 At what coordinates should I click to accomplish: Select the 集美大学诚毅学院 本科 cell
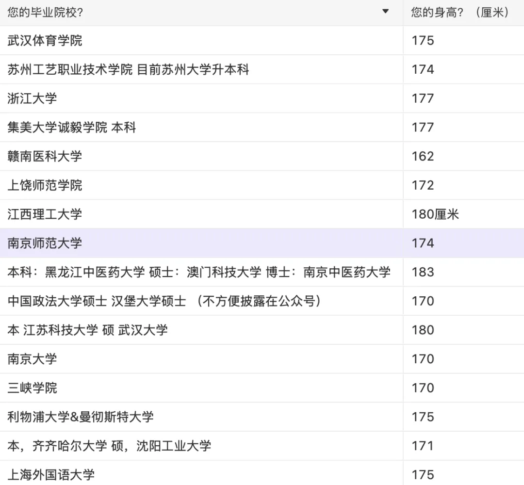(201, 127)
